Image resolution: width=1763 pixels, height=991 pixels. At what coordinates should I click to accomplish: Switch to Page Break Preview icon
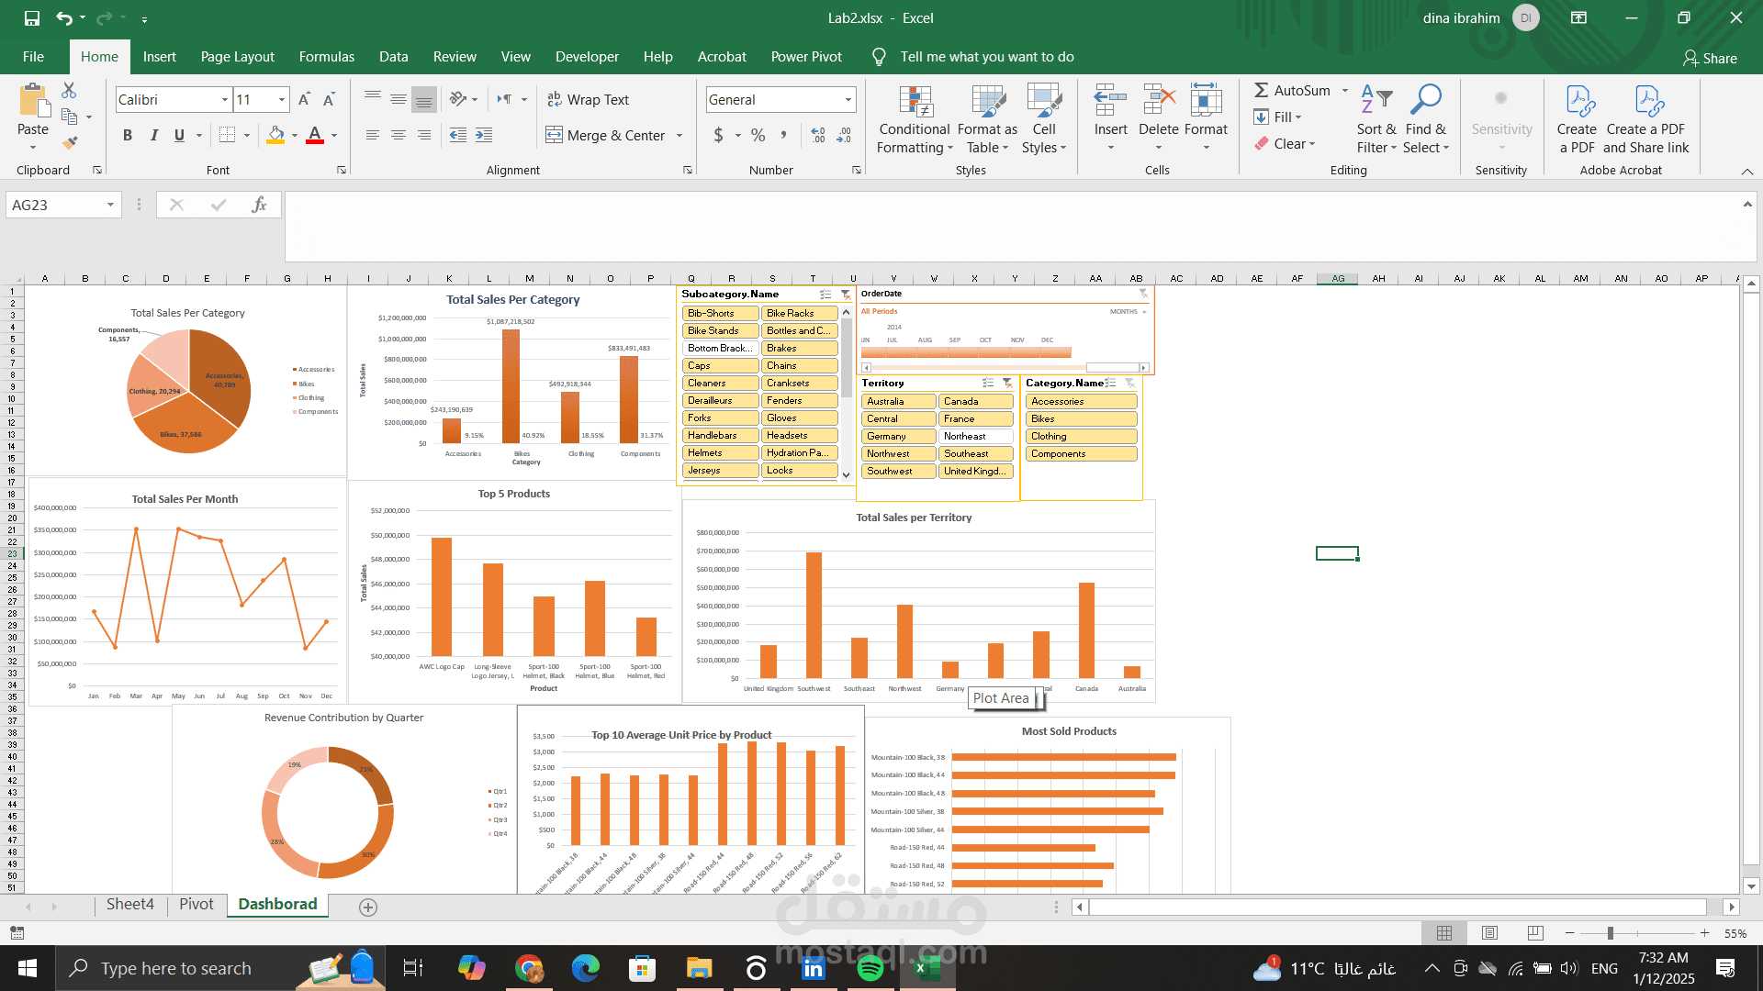coord(1535,933)
